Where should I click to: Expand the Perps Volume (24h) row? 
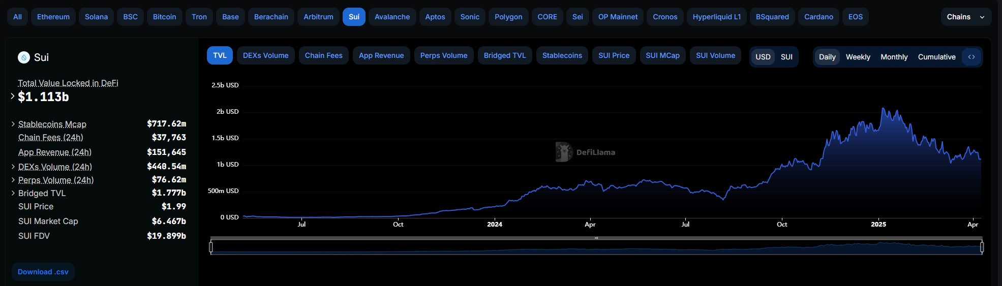[x=13, y=180]
